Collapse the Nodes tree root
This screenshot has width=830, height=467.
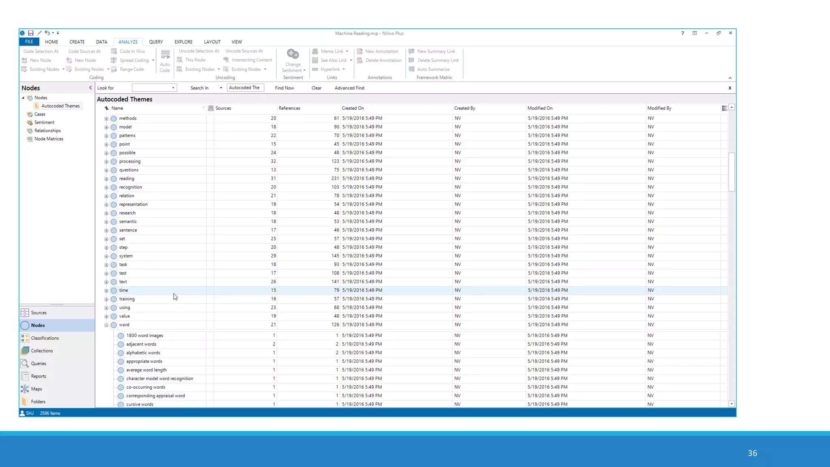click(x=23, y=98)
